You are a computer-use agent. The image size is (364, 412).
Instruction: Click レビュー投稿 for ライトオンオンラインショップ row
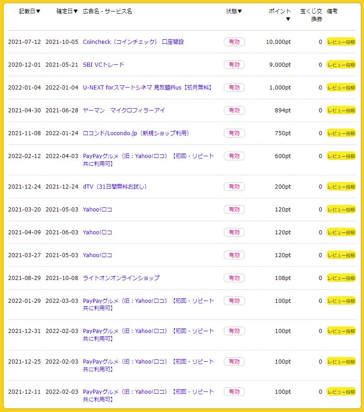341,278
